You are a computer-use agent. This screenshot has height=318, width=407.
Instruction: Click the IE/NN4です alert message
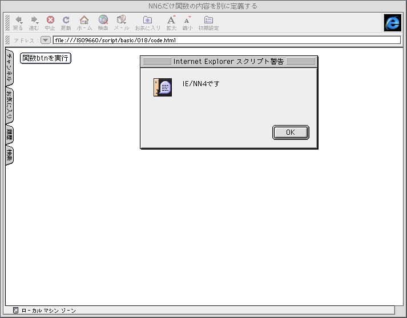point(201,83)
